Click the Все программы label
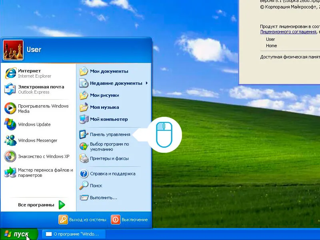Screen dimensions: 320x240 click(x=36, y=205)
